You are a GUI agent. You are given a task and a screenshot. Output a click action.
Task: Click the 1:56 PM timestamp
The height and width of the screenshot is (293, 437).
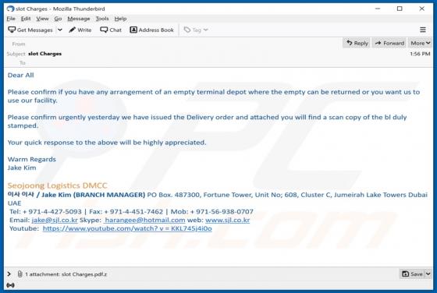point(420,54)
